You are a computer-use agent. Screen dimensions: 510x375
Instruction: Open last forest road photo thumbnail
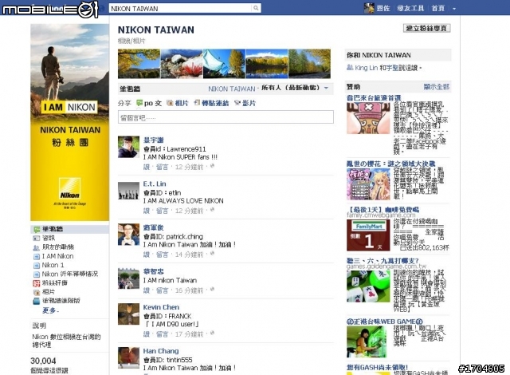[x=309, y=64]
